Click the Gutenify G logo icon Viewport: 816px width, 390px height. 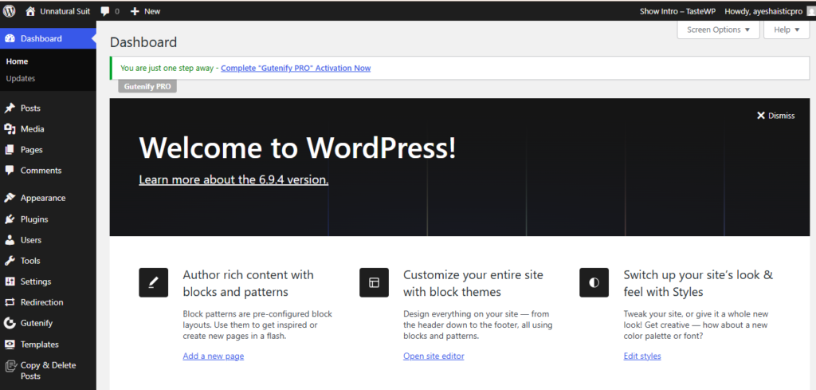click(10, 323)
